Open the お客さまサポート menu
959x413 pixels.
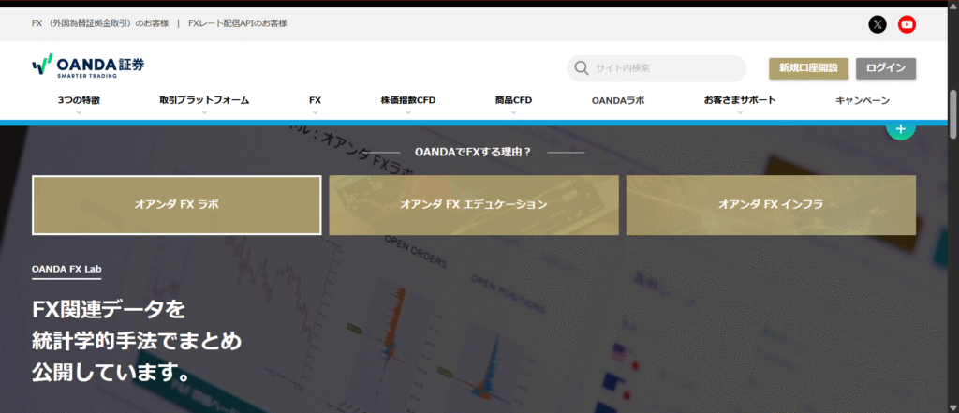pyautogui.click(x=740, y=100)
